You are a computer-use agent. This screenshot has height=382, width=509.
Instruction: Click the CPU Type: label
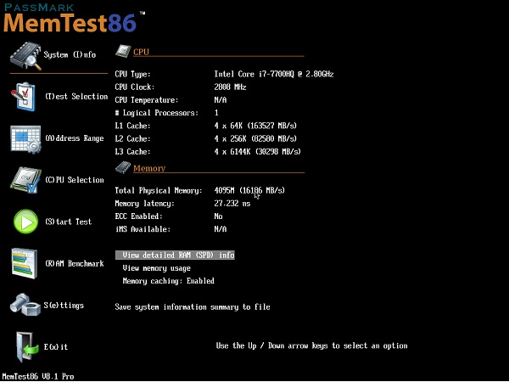point(133,75)
